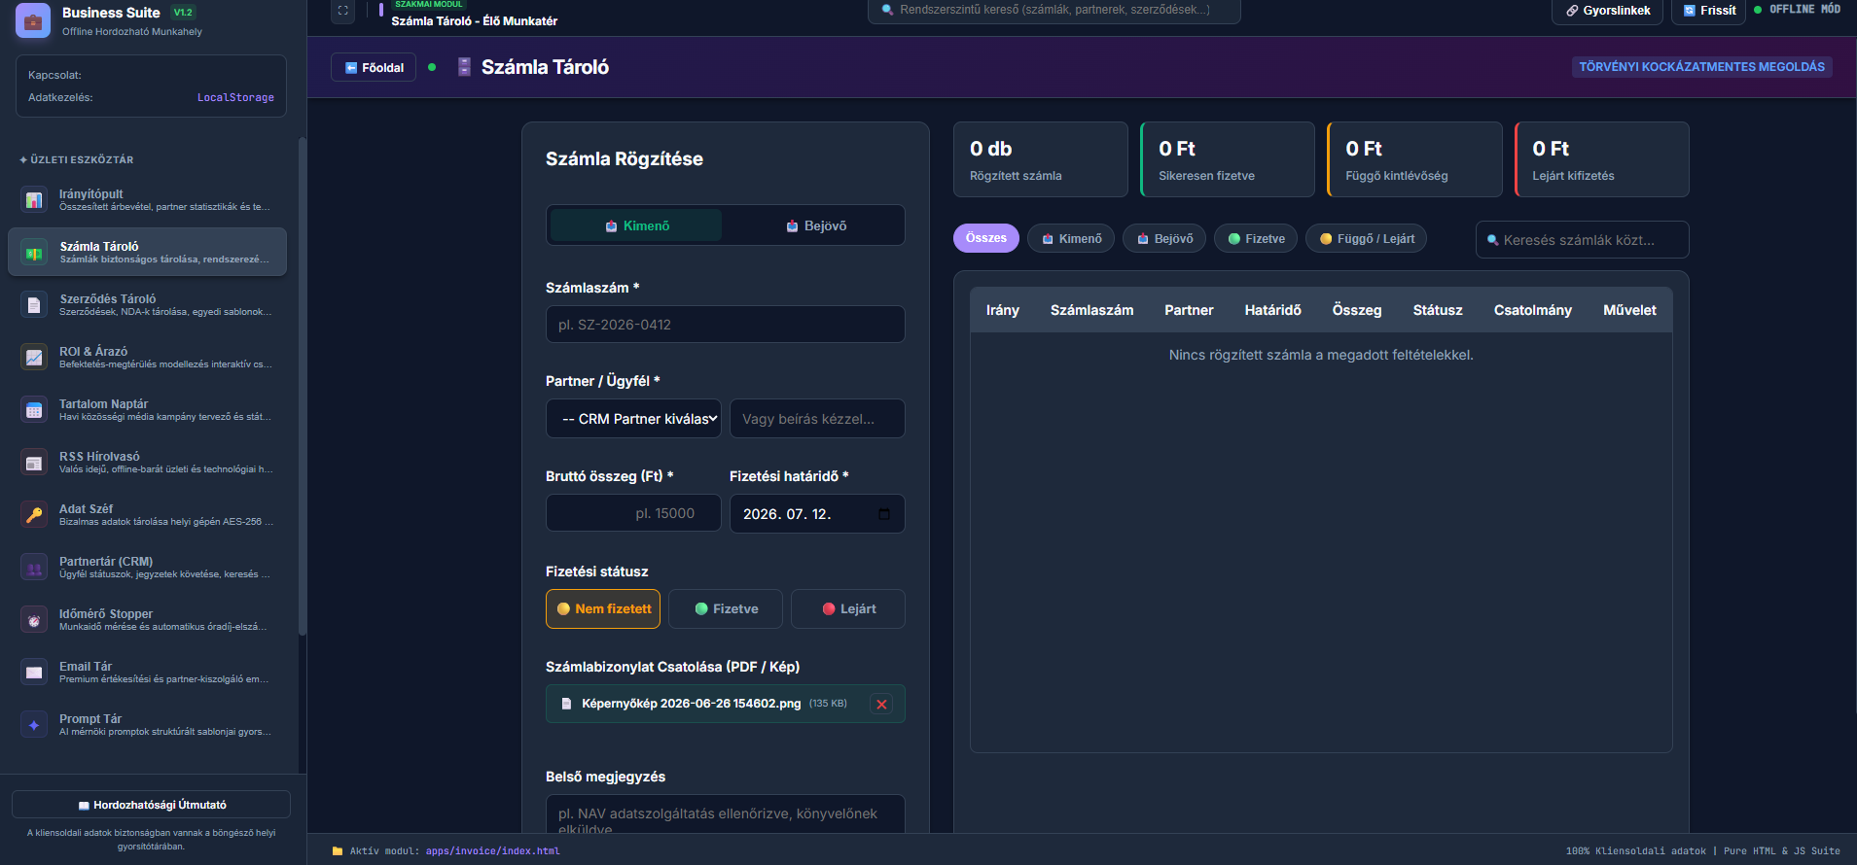Click the Email Tár envelope icon
Screen dimensions: 1857x865
(34, 673)
